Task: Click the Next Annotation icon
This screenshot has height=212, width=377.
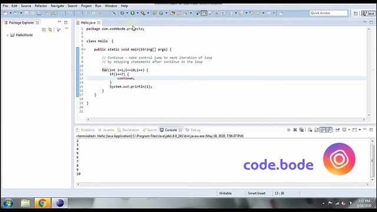Action: coord(230,13)
